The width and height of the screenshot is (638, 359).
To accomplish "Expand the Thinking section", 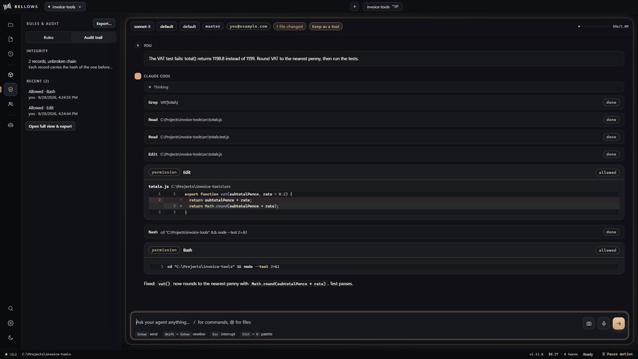I will click(x=384, y=87).
